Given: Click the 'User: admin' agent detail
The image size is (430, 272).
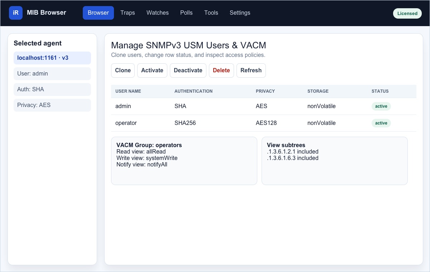Looking at the screenshot, I should (x=52, y=74).
